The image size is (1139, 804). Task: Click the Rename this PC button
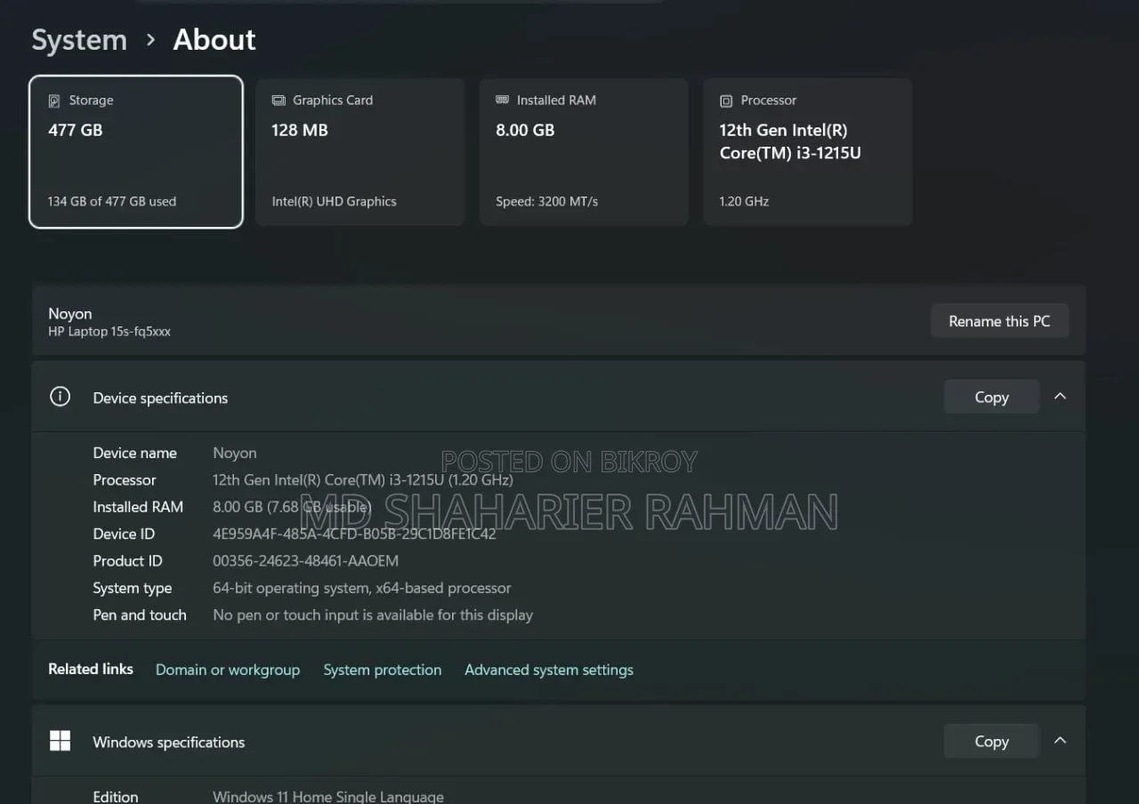pos(999,321)
